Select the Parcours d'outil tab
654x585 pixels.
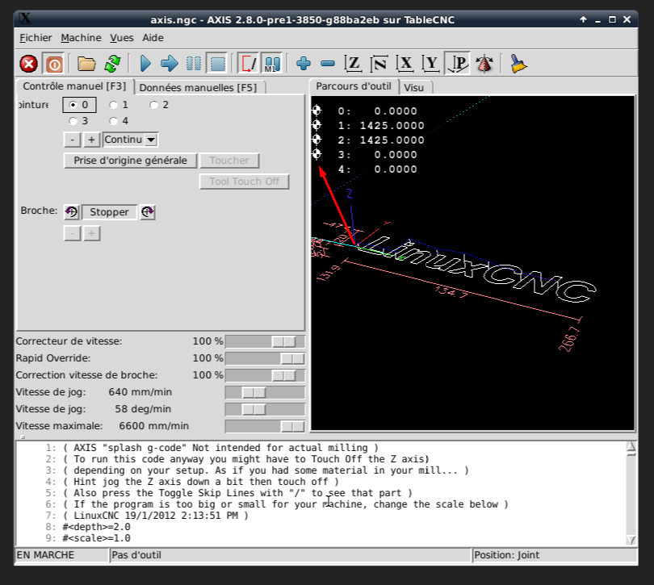click(x=354, y=86)
